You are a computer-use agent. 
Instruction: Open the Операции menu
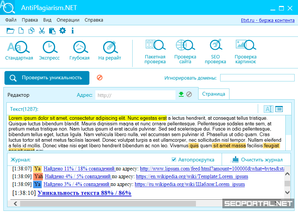pyautogui.click(x=68, y=20)
